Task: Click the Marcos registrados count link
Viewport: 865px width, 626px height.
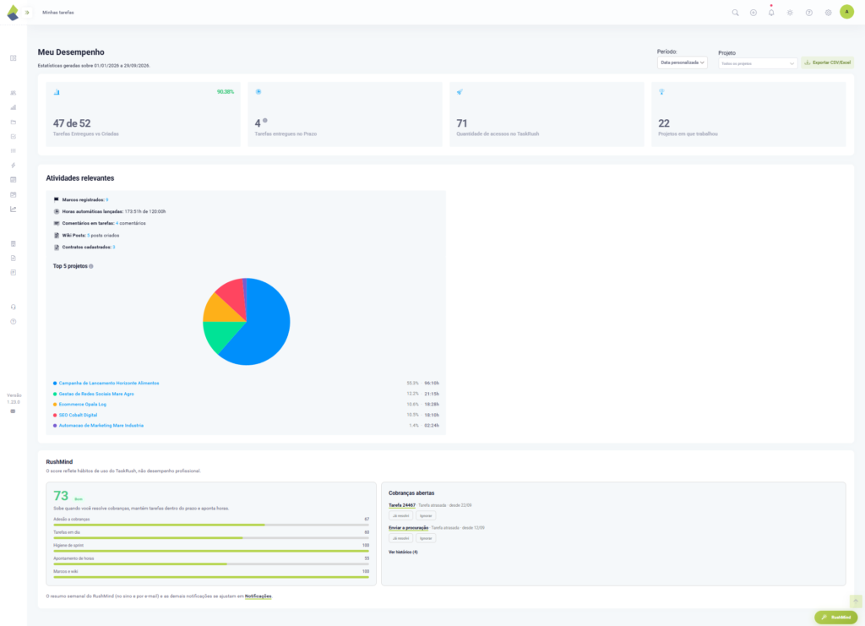Action: coord(107,199)
